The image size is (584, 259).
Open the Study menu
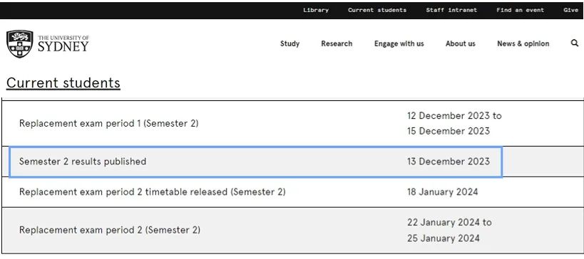pos(290,43)
